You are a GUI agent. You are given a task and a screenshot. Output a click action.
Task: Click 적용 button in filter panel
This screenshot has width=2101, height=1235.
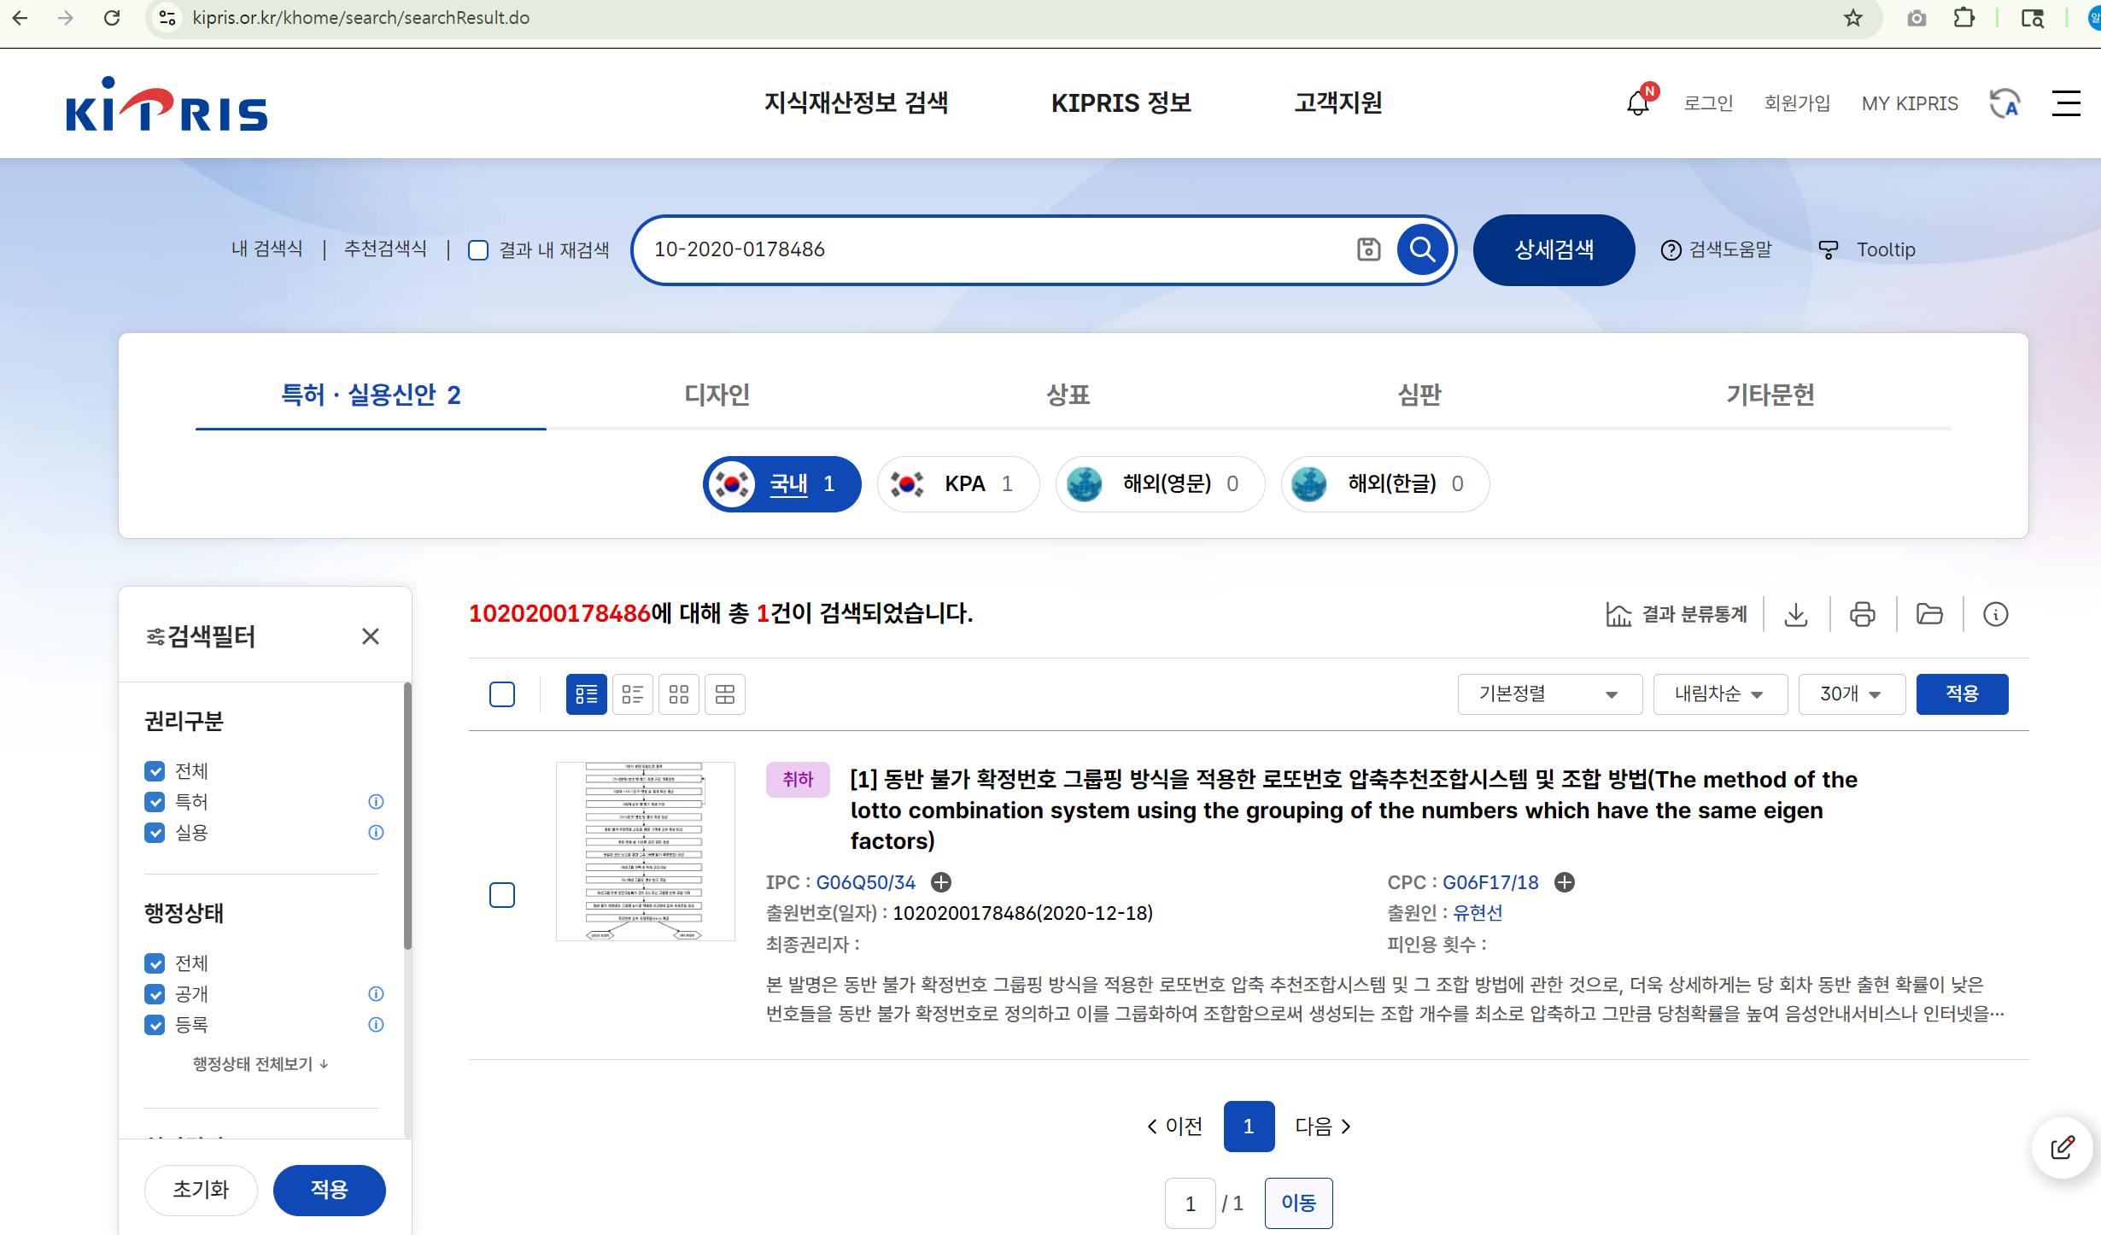tap(329, 1190)
